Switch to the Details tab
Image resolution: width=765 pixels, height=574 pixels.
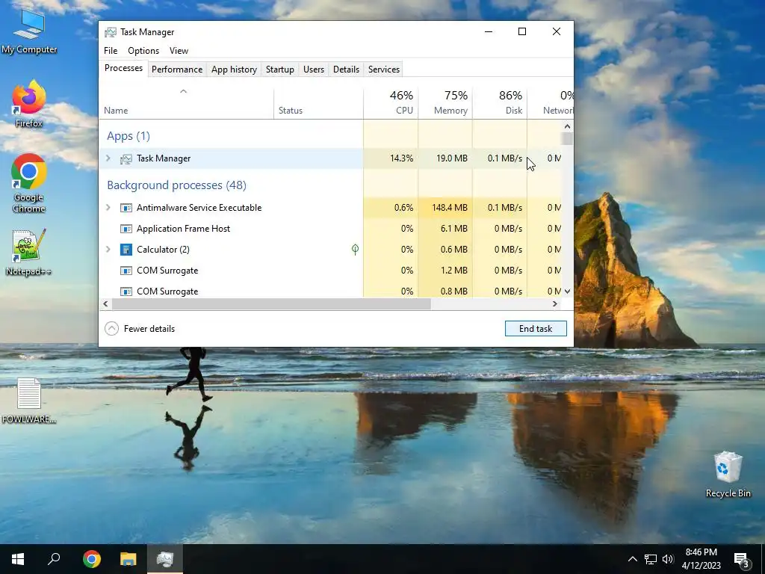click(347, 70)
